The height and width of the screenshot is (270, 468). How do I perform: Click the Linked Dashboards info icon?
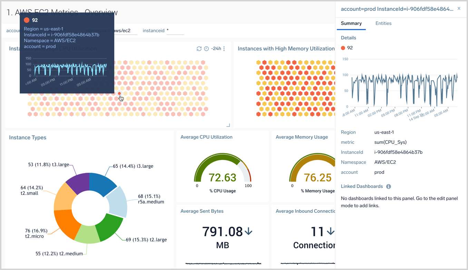tap(388, 187)
